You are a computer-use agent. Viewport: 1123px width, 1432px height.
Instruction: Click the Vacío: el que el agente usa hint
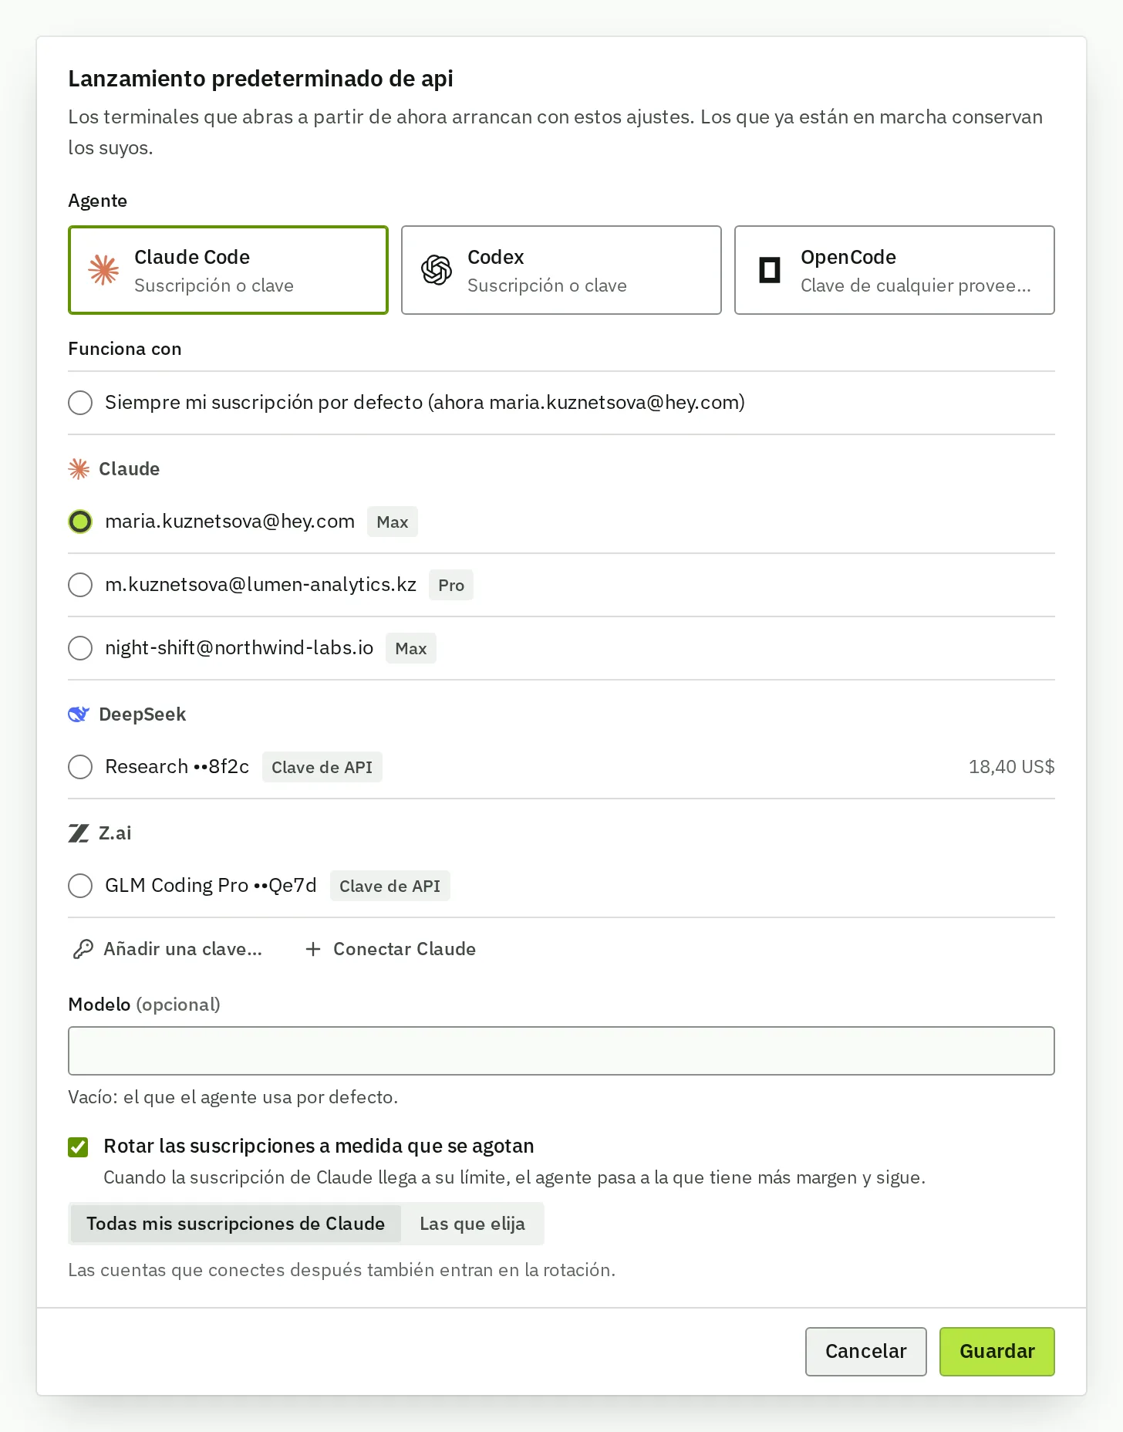click(233, 1097)
